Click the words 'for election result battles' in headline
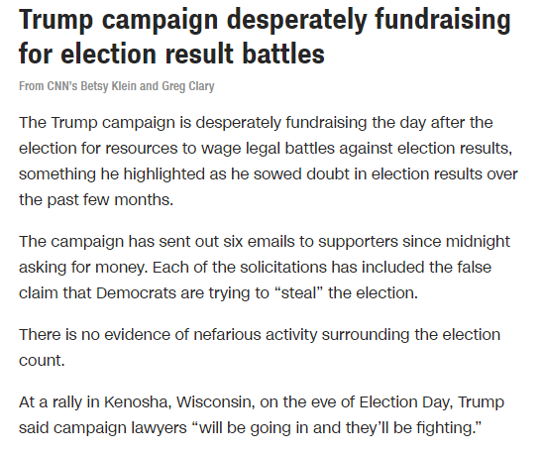Viewport: 543px width, 454px height. (171, 54)
